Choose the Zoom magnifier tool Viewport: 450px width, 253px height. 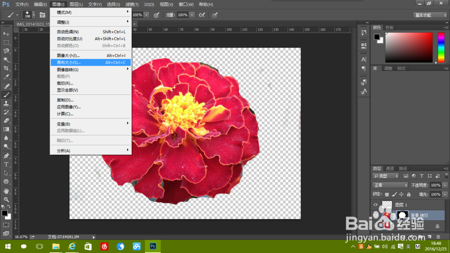tap(6, 199)
